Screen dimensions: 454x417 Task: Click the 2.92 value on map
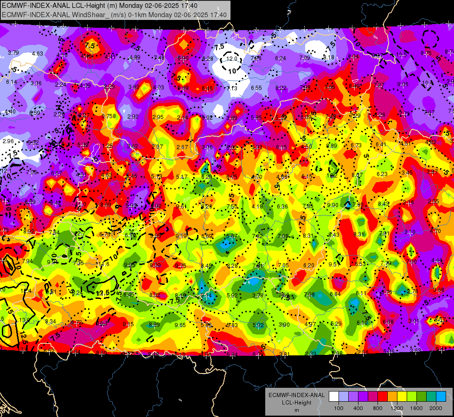[x=133, y=117]
